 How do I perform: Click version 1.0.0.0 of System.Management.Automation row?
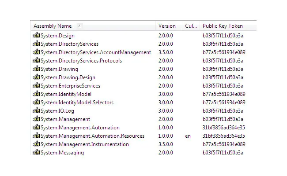click(166, 128)
